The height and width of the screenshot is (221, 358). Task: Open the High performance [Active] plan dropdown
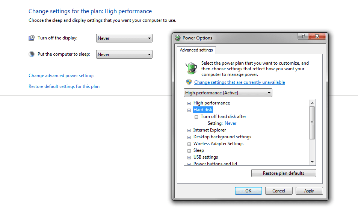point(228,93)
